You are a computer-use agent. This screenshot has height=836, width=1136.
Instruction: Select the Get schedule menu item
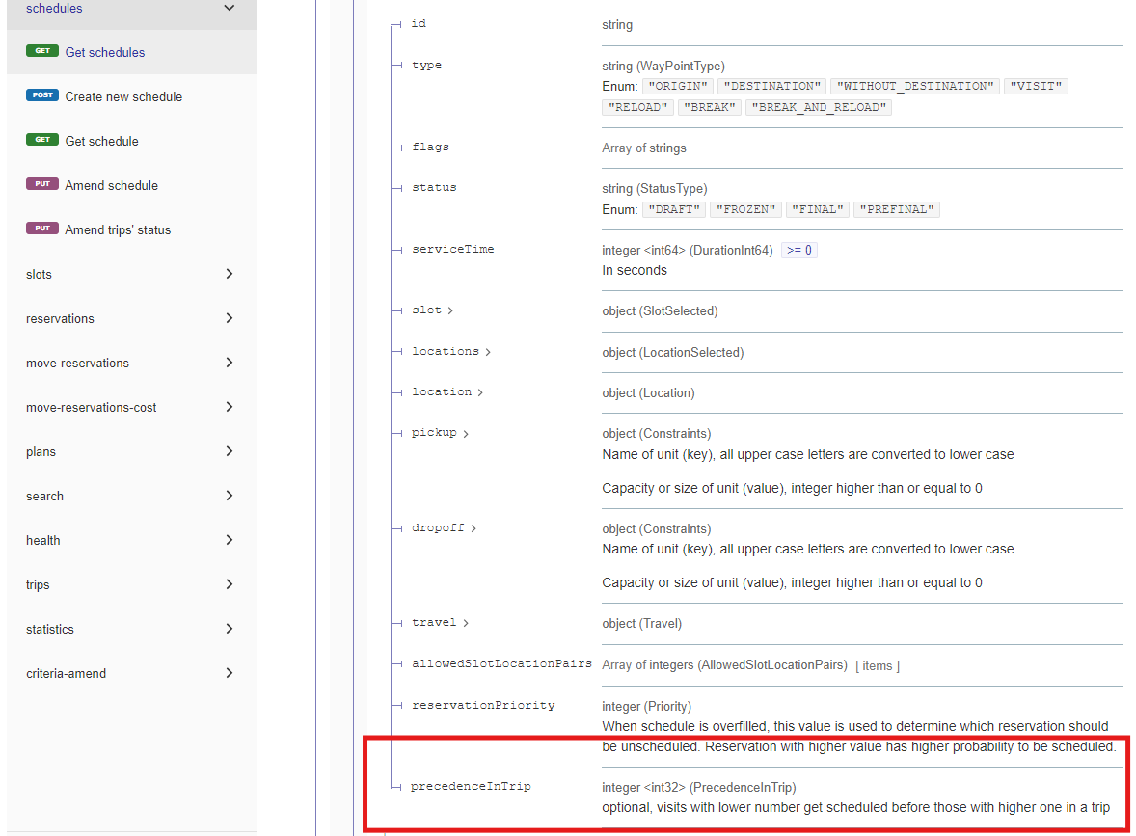coord(101,141)
